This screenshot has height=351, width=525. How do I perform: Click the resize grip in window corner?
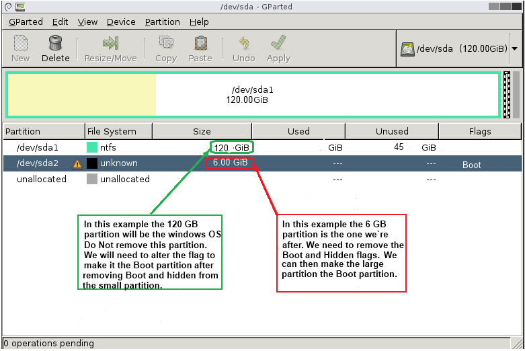tap(518, 344)
